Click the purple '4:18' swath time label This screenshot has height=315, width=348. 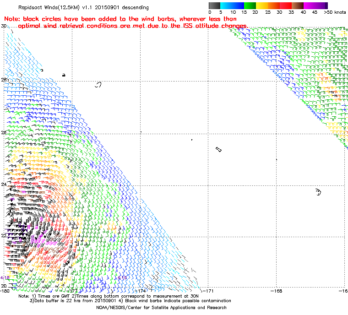point(5,278)
